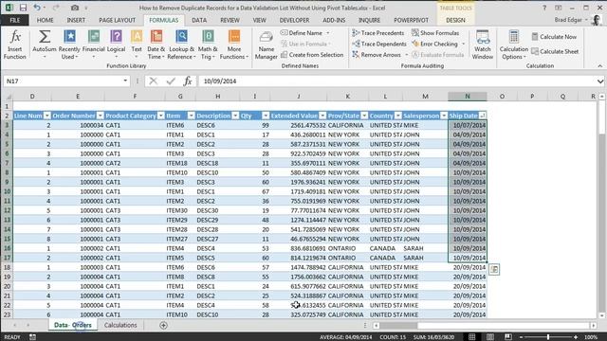This screenshot has width=607, height=341.
Task: Switch to the HOME tab
Action: pyautogui.click(x=46, y=20)
